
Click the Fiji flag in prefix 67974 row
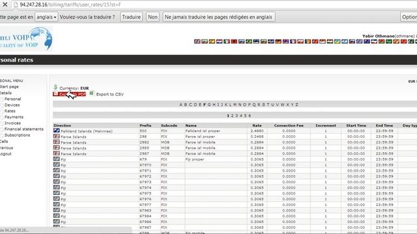(x=57, y=187)
